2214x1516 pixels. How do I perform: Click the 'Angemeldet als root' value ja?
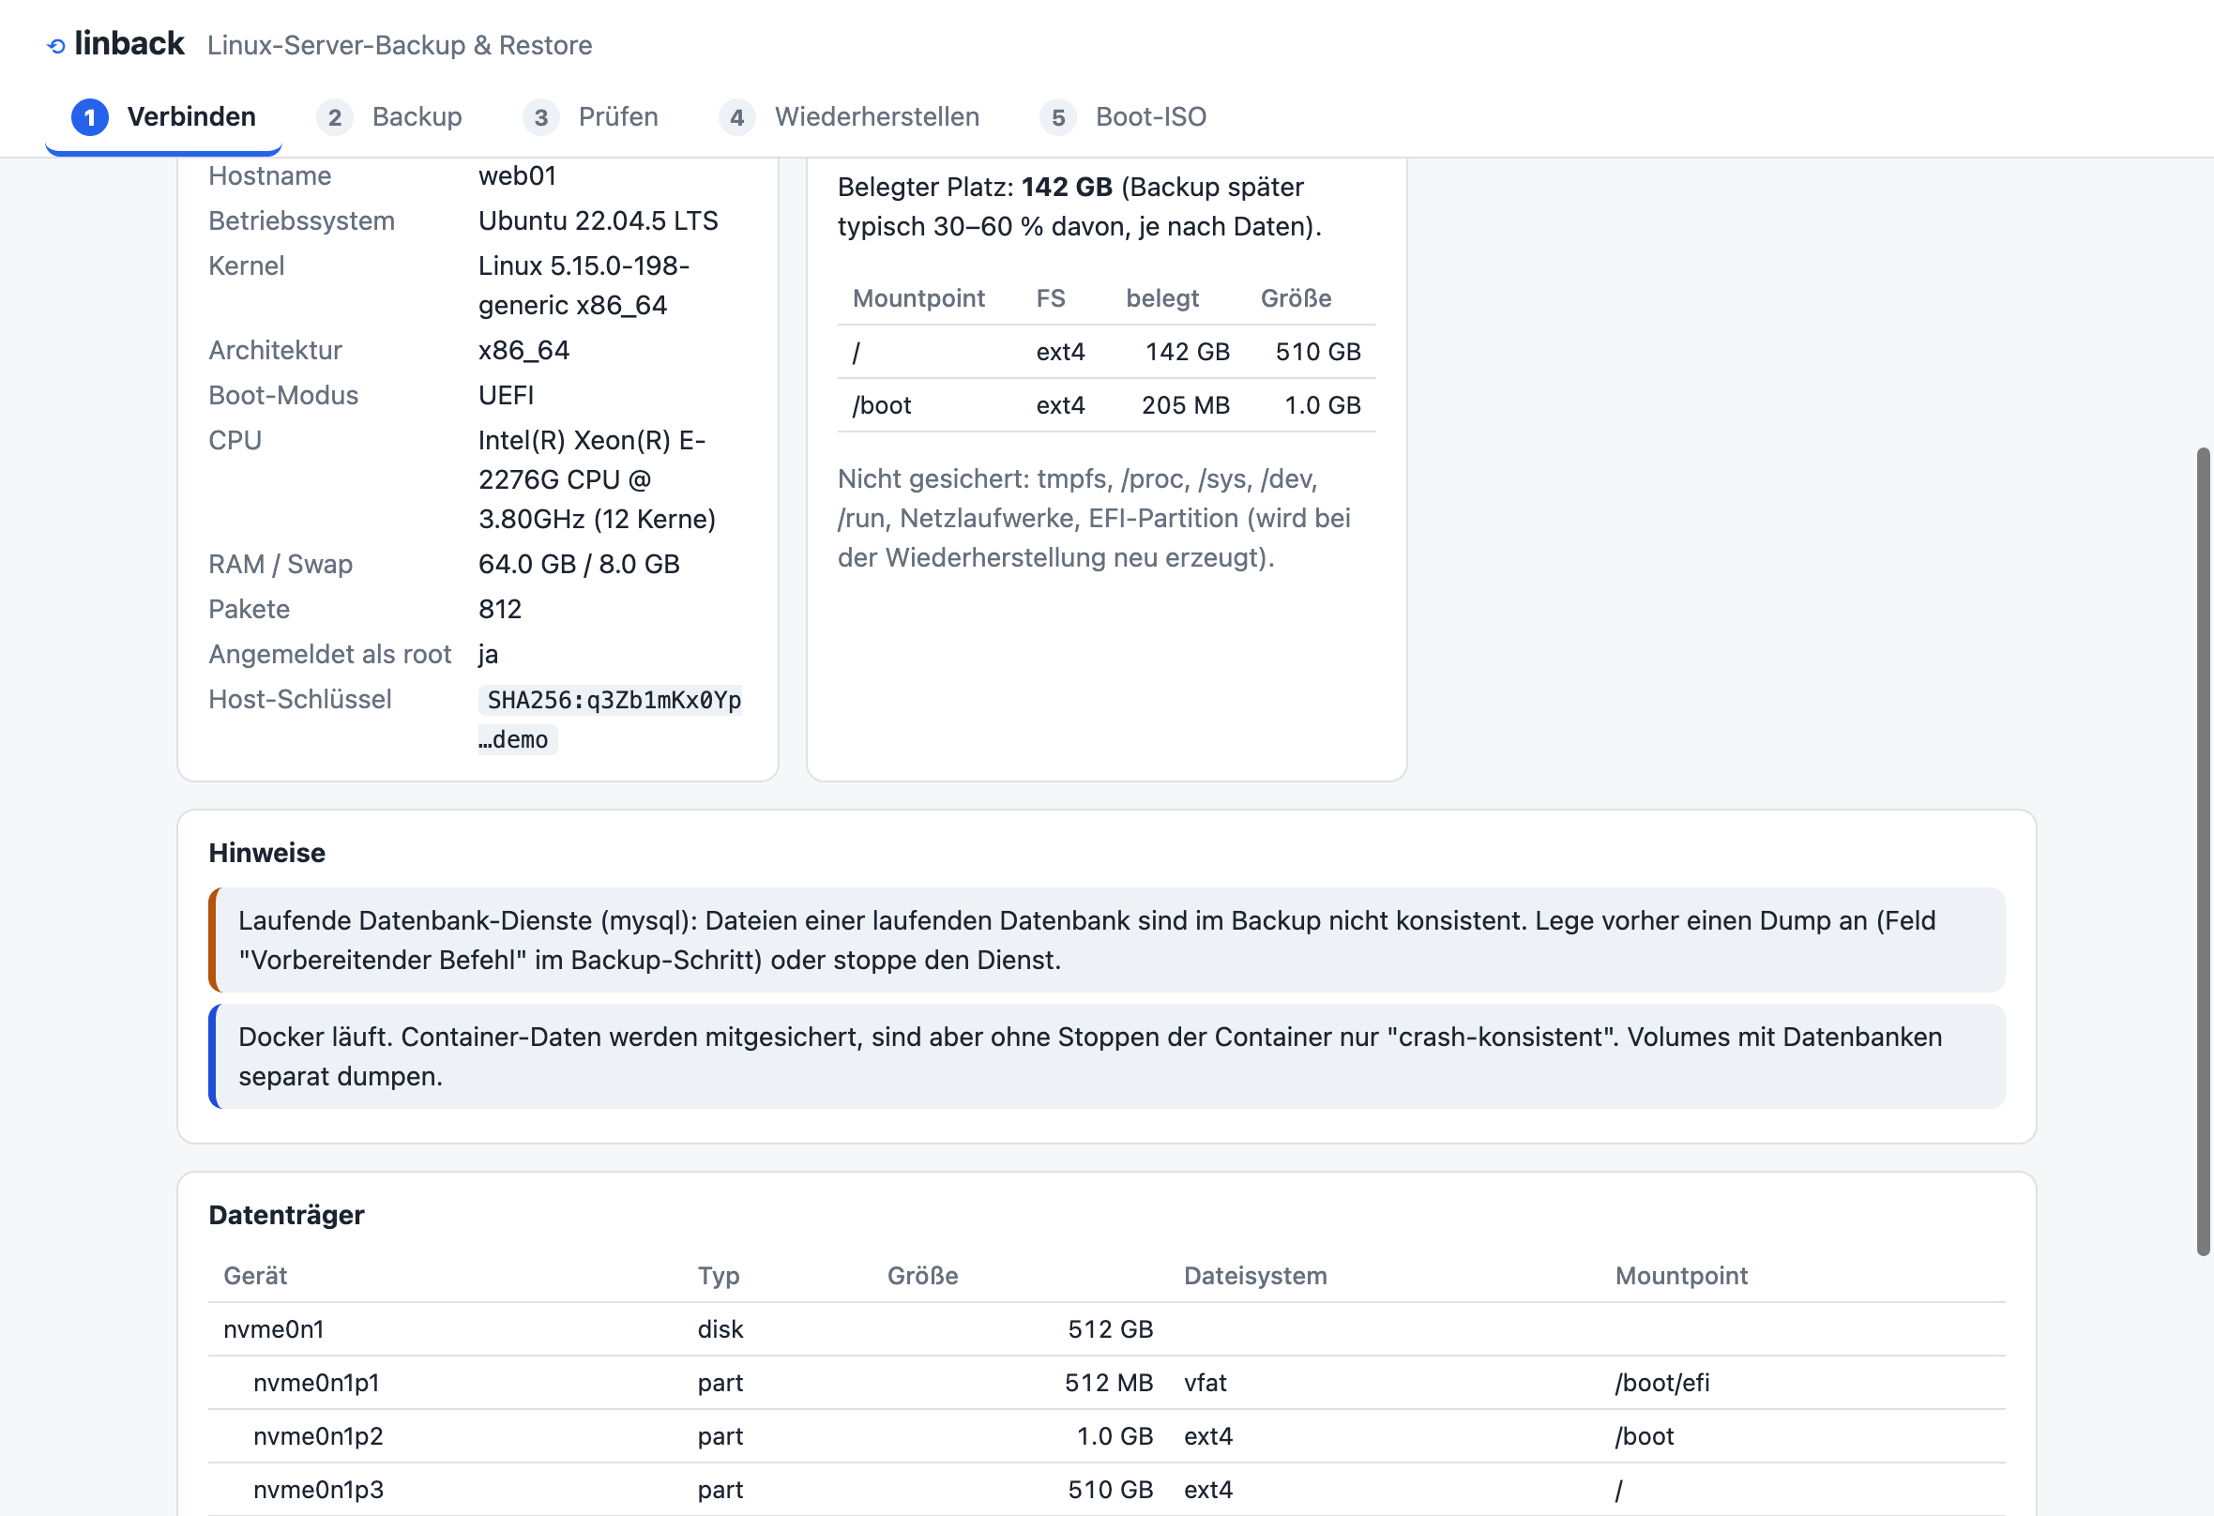pos(488,655)
